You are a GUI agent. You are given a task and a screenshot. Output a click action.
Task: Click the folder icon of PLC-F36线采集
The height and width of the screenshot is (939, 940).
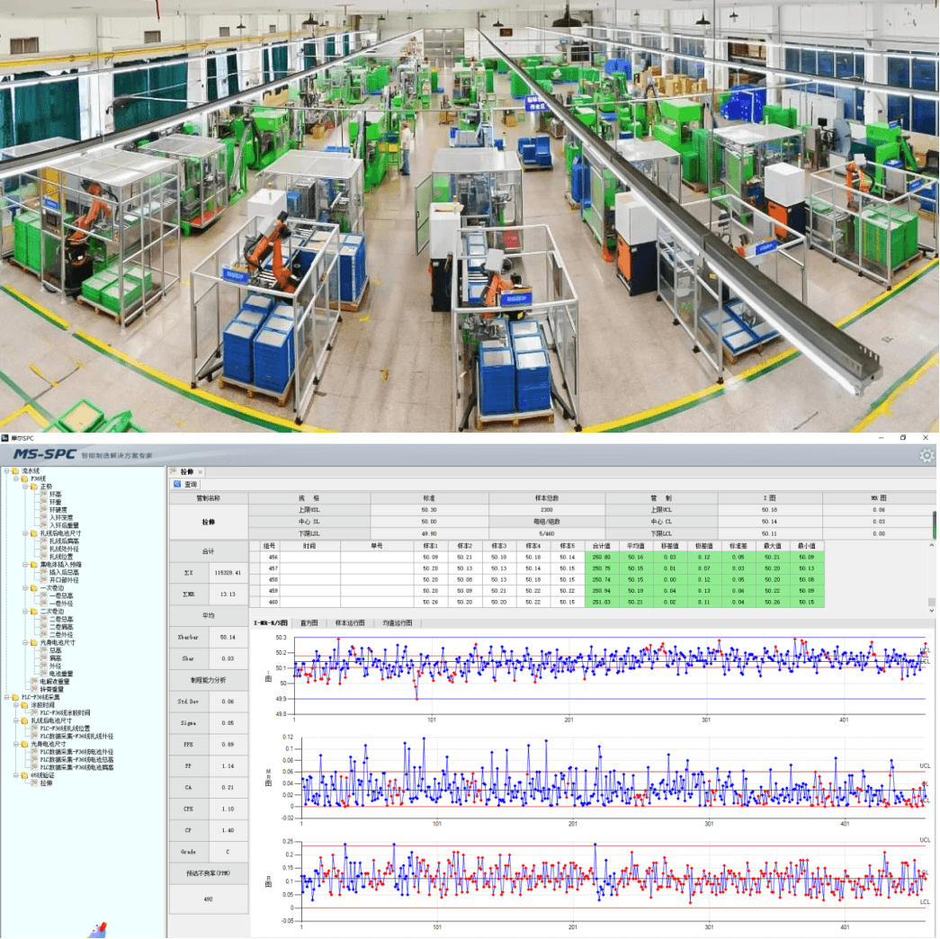click(13, 697)
